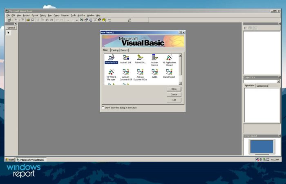This screenshot has width=286, height=184.
Task: Select the Pointer tool in Toolbox
Action: [x=9, y=33]
